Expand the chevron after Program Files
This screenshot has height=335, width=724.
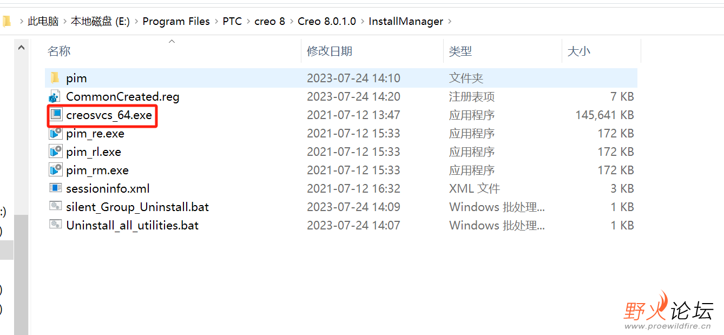pos(216,22)
